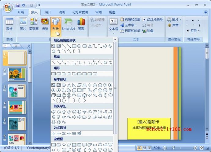Select the first flowchart process shape

tap(54, 145)
